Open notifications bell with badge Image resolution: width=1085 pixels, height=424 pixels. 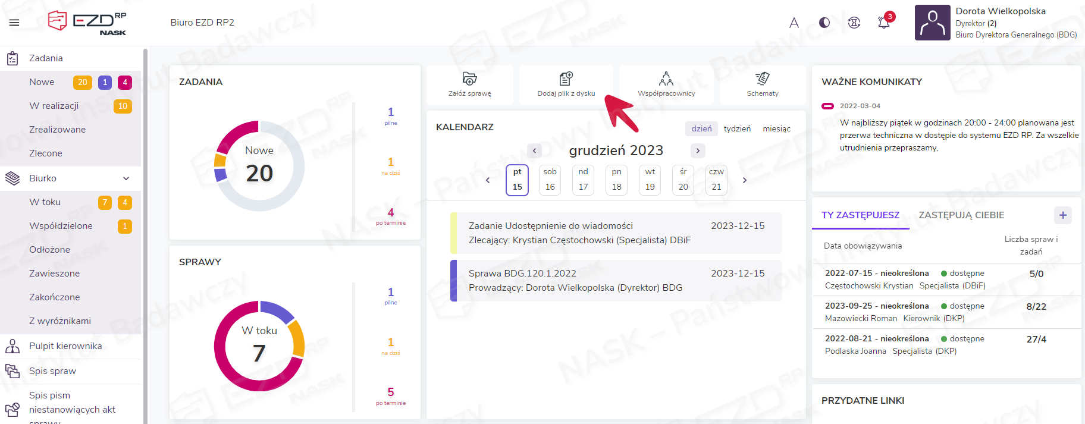click(x=884, y=23)
